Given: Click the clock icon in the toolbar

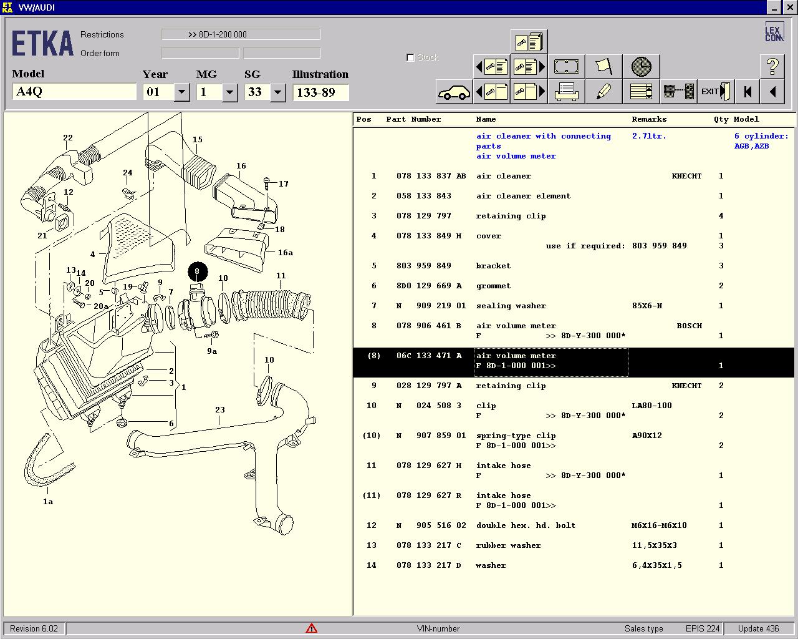Looking at the screenshot, I should pyautogui.click(x=642, y=66).
